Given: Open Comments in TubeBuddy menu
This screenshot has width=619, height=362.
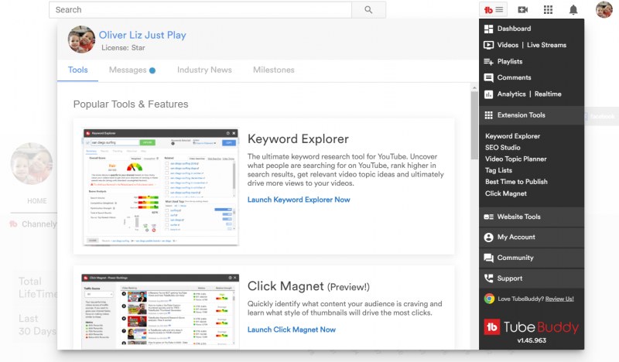Looking at the screenshot, I should [514, 77].
